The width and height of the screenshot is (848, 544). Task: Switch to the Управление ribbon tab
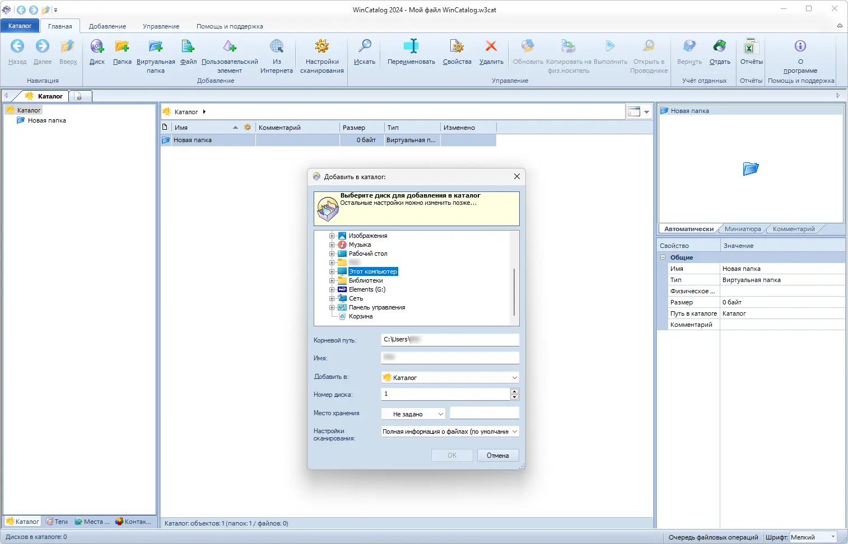pos(161,26)
